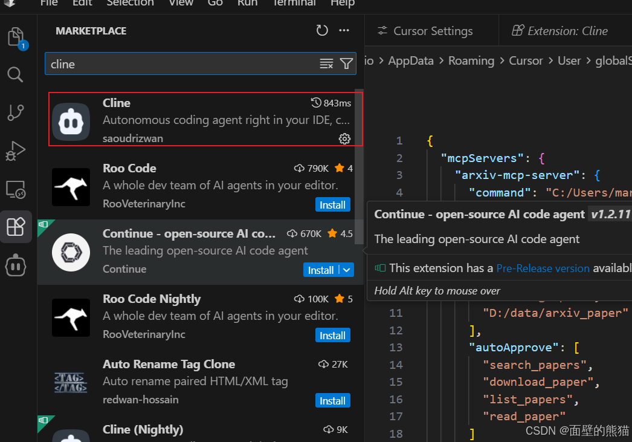
Task: Open the Remote Explorer icon
Action: point(16,189)
